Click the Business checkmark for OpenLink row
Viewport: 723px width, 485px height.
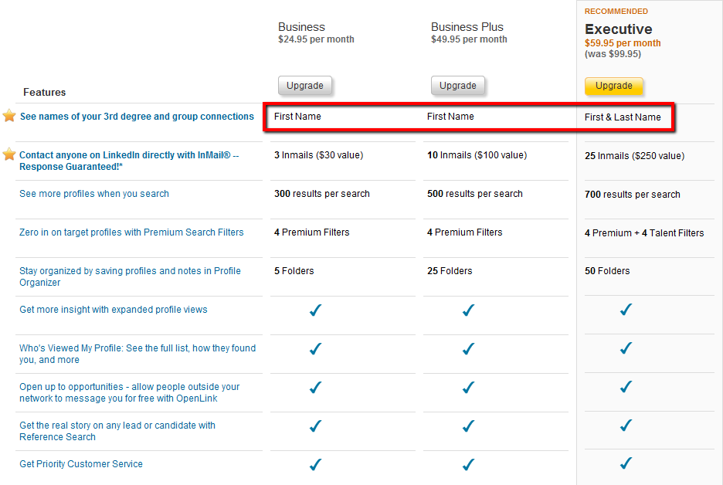(x=315, y=388)
